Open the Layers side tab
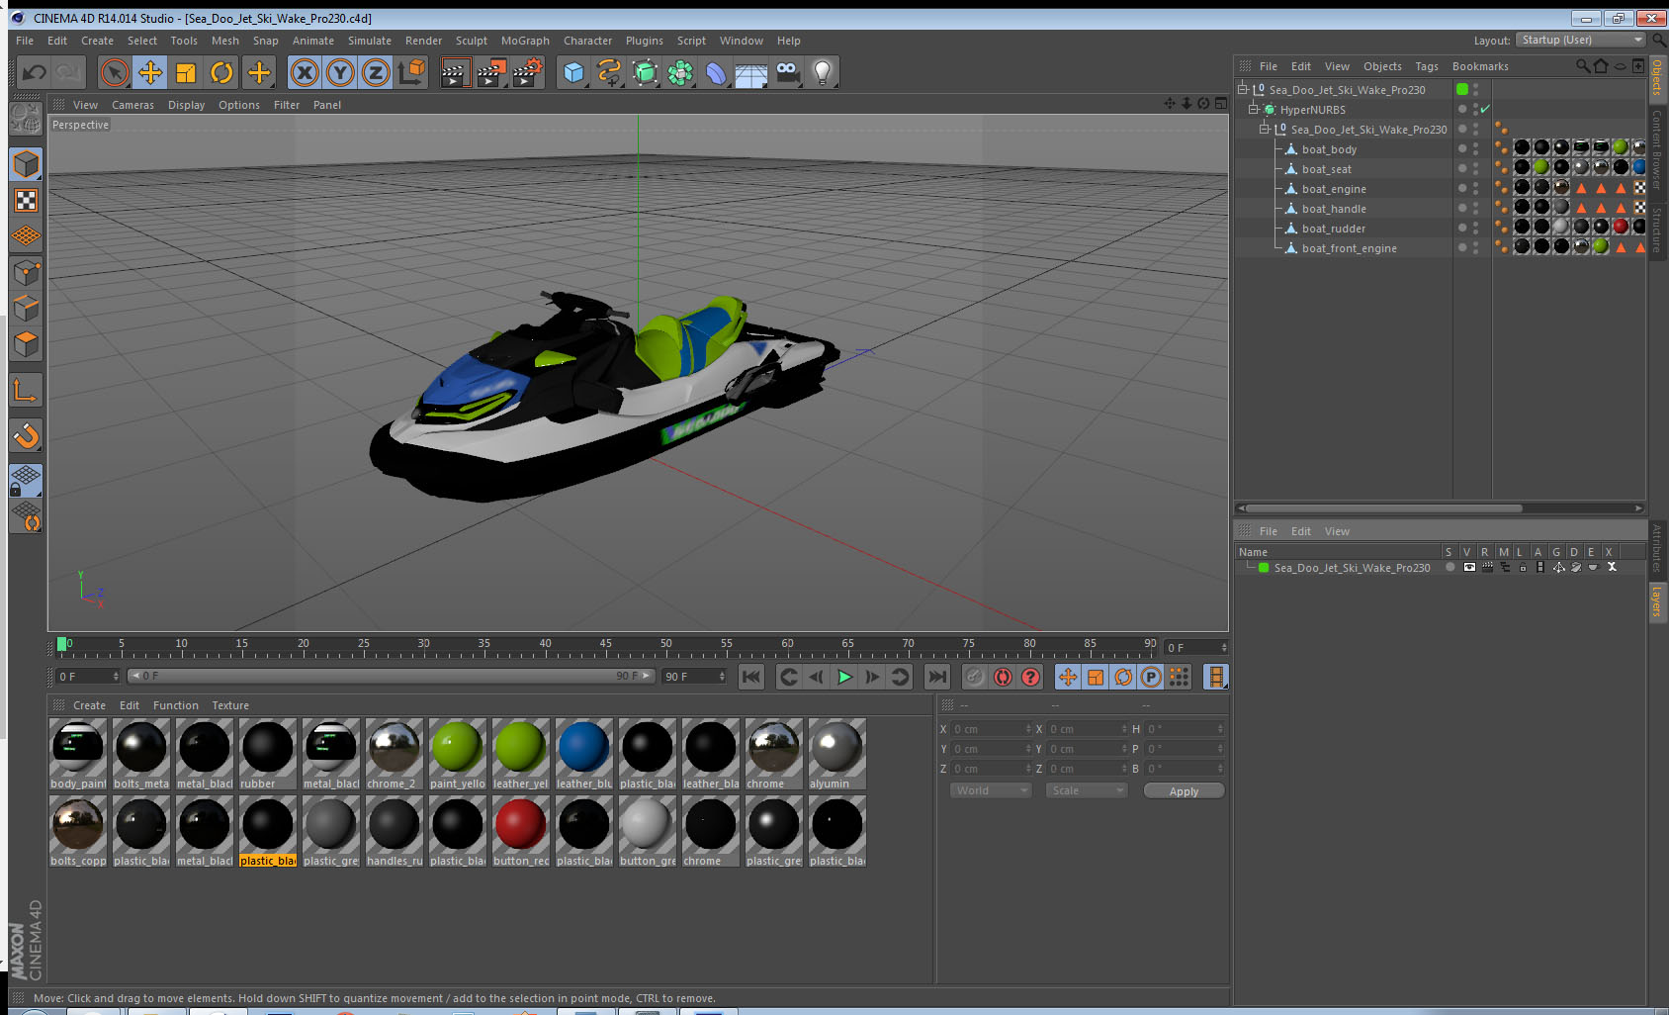The height and width of the screenshot is (1015, 1669). pos(1656,601)
